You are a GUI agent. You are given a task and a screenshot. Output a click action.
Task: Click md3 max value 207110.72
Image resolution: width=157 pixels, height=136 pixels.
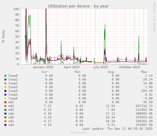[144, 106]
